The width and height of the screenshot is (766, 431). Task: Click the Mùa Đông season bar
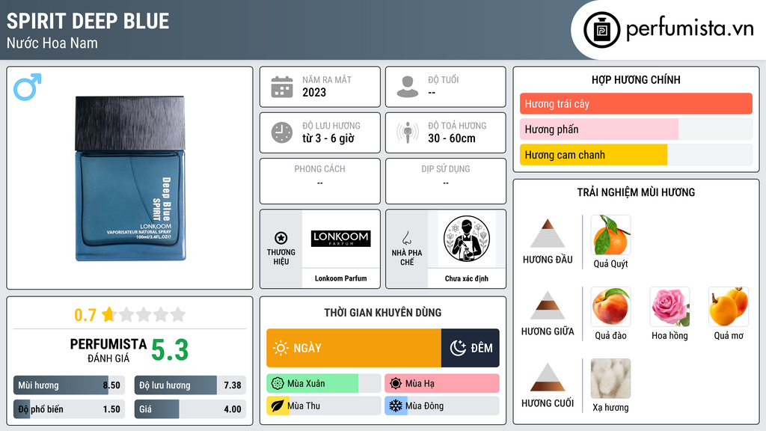pos(441,406)
